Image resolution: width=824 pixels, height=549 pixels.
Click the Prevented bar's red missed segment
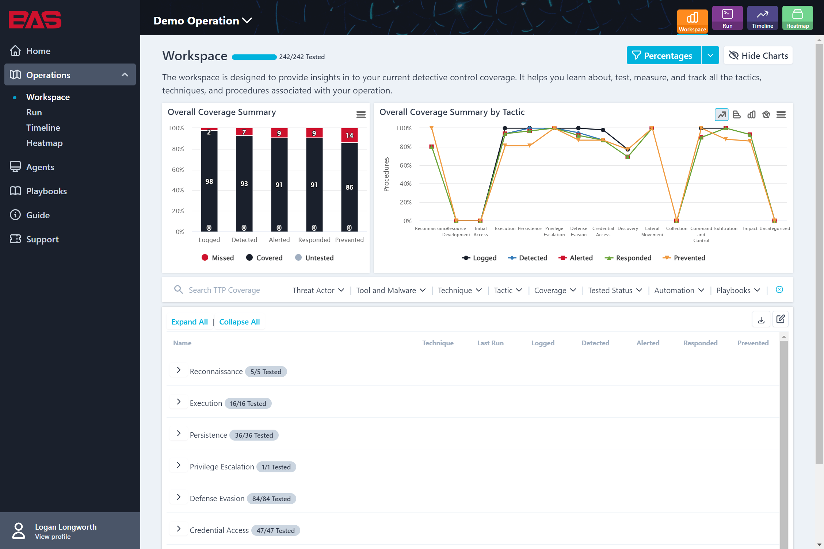[350, 135]
